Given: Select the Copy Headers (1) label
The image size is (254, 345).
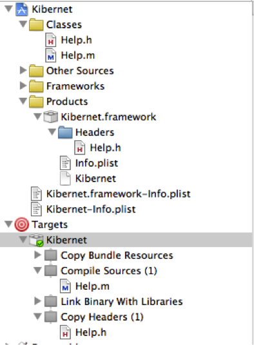Looking at the screenshot, I should 102,317.
